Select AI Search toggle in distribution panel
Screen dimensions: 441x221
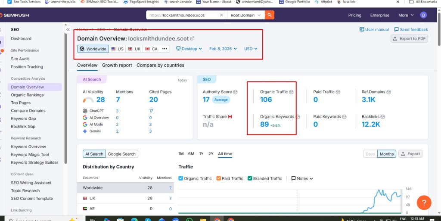coord(94,154)
